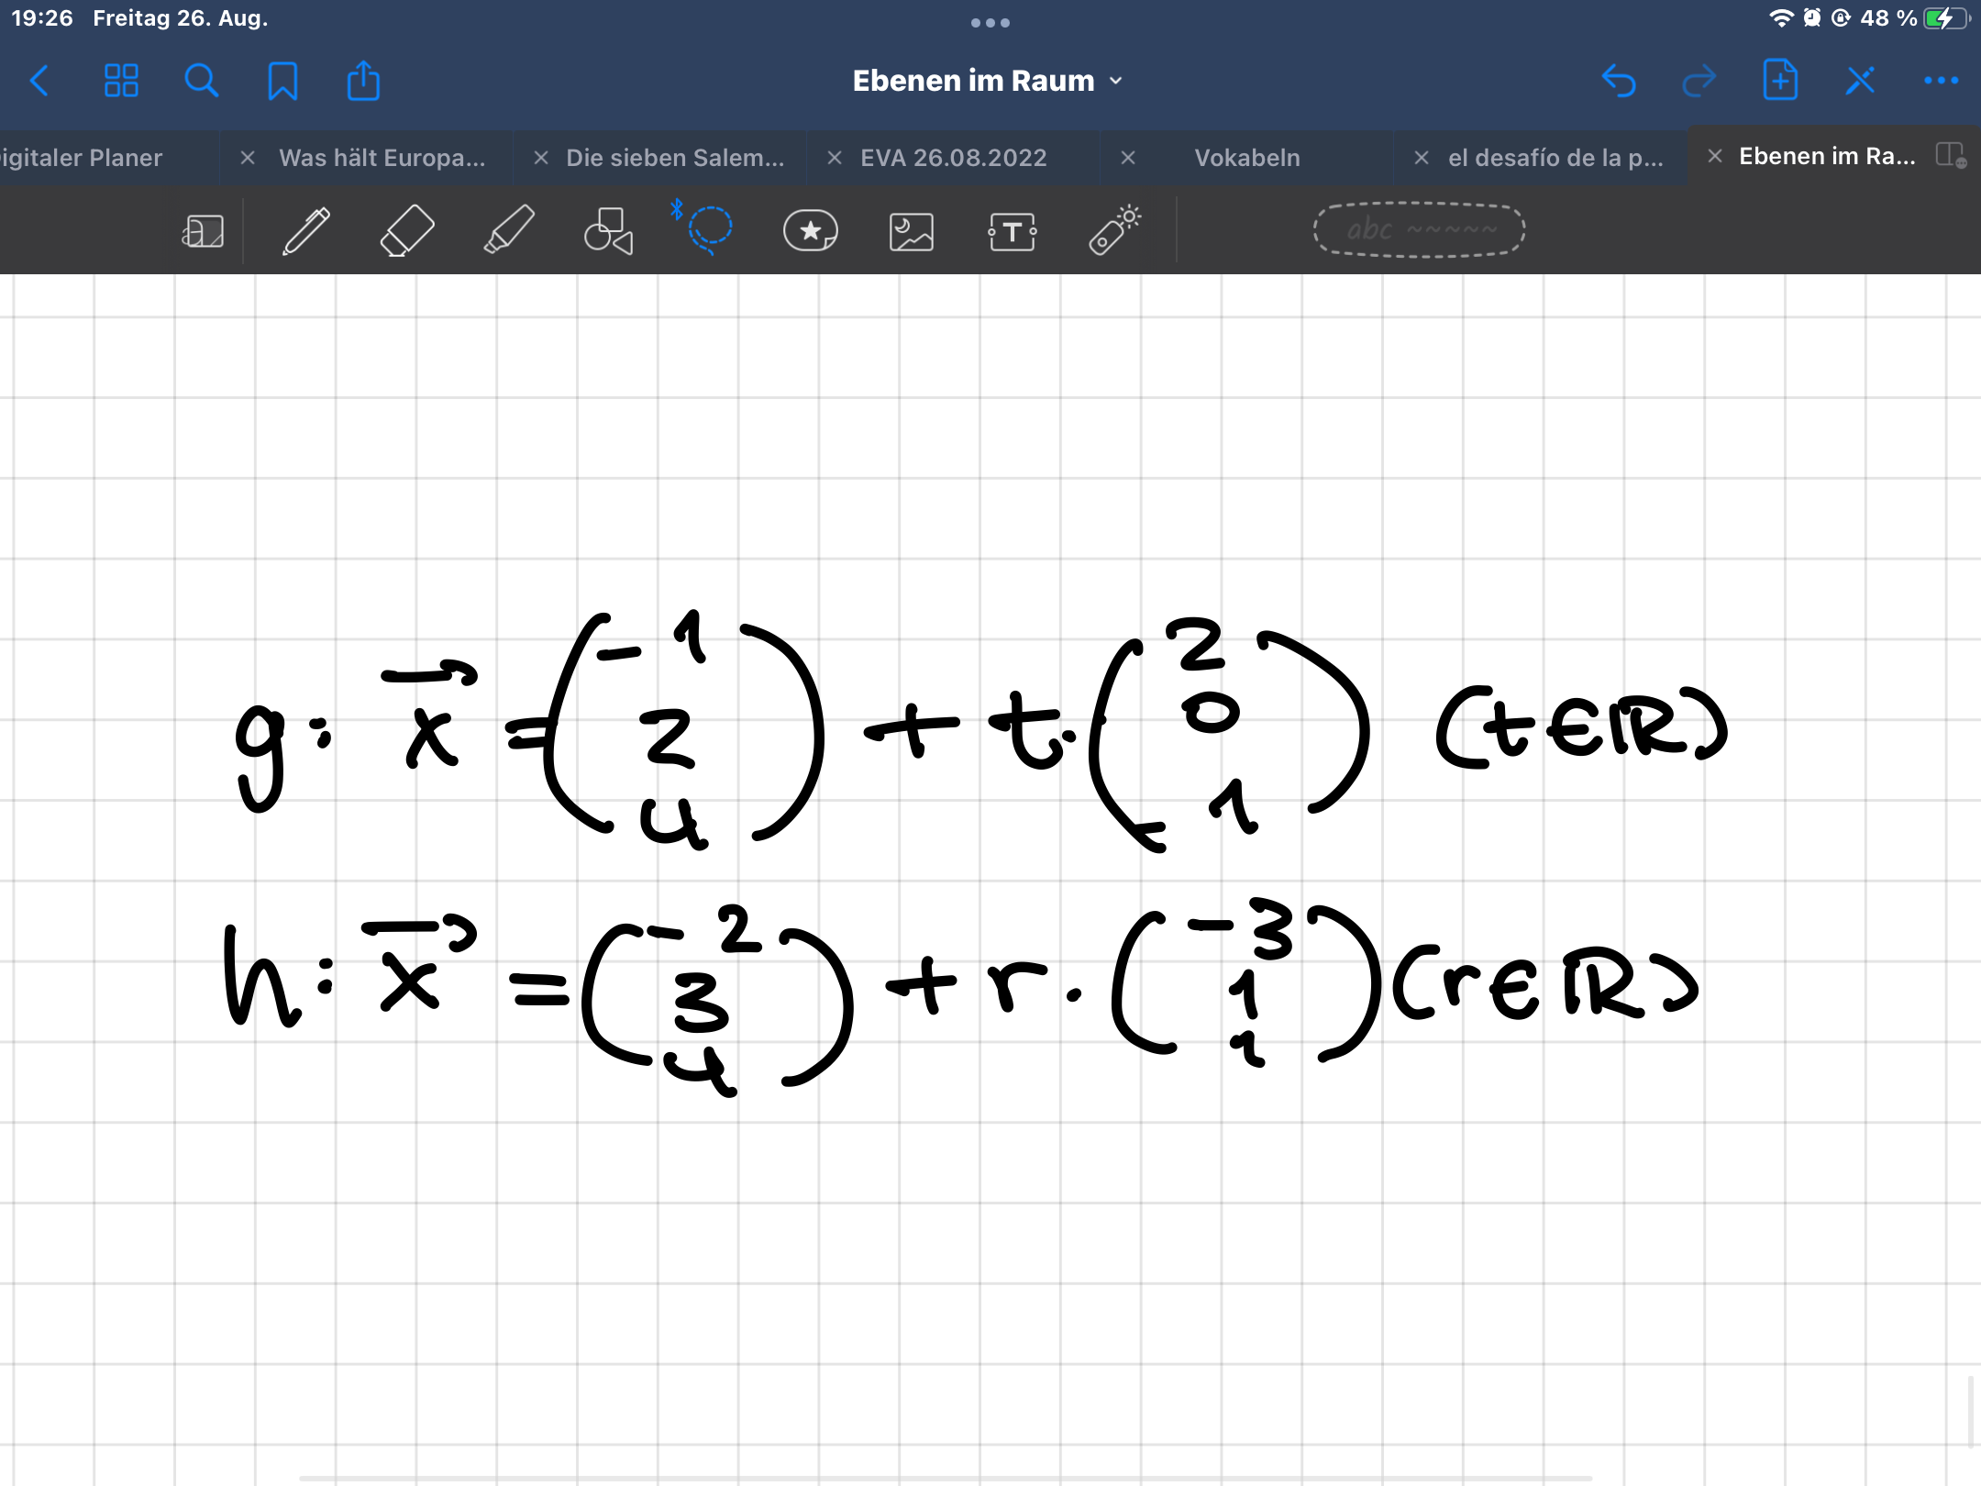Toggle bookmark for this page
Image resolution: width=1981 pixels, height=1486 pixels.
[x=282, y=81]
